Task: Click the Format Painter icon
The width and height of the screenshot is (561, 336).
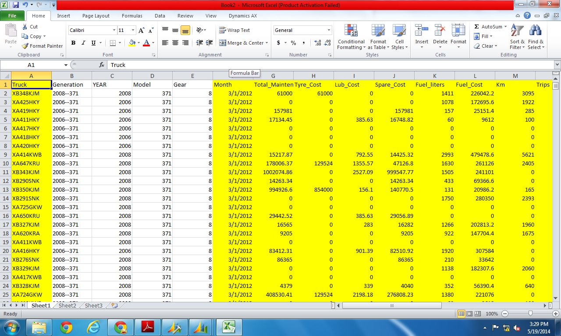Action: click(25, 45)
